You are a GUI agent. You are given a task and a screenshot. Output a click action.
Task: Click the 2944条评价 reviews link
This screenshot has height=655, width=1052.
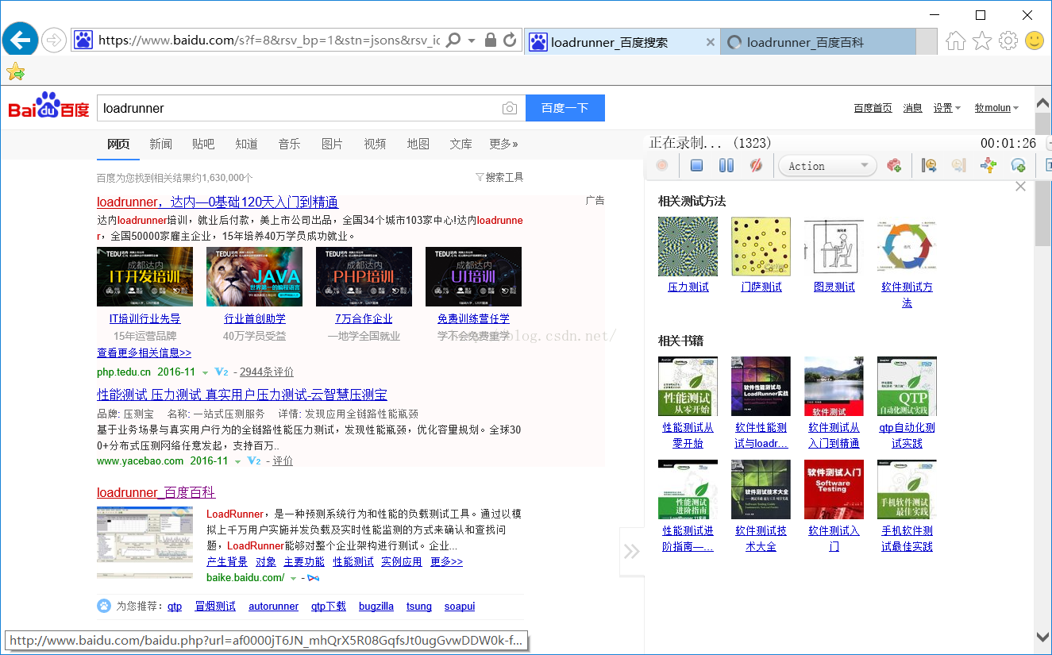[x=267, y=372]
